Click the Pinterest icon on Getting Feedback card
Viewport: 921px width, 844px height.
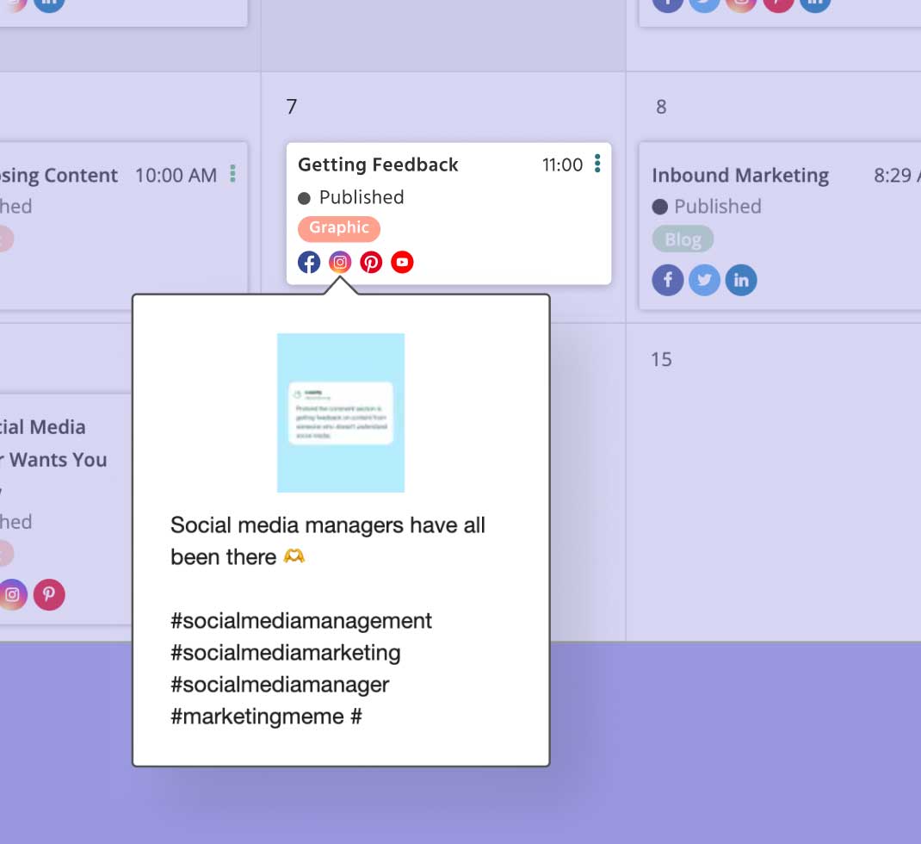tap(371, 263)
